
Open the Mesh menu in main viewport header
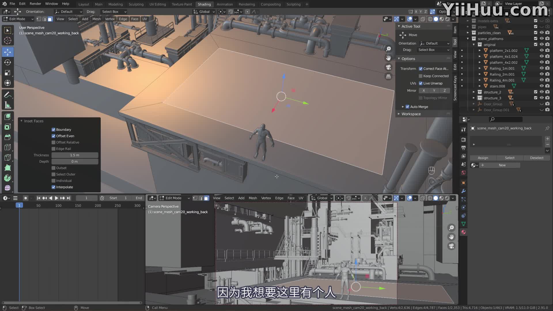pos(96,19)
